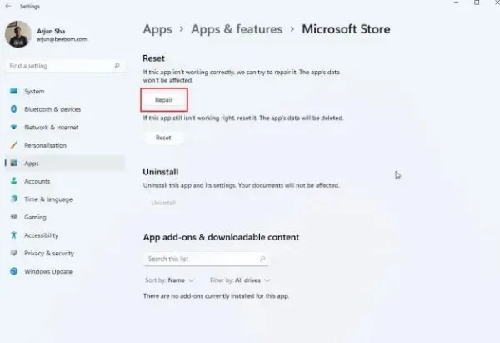Click magnifier icon in Search this list

click(x=262, y=259)
